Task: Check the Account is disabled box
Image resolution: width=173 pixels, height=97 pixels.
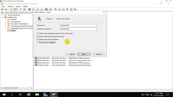Action: point(38,43)
